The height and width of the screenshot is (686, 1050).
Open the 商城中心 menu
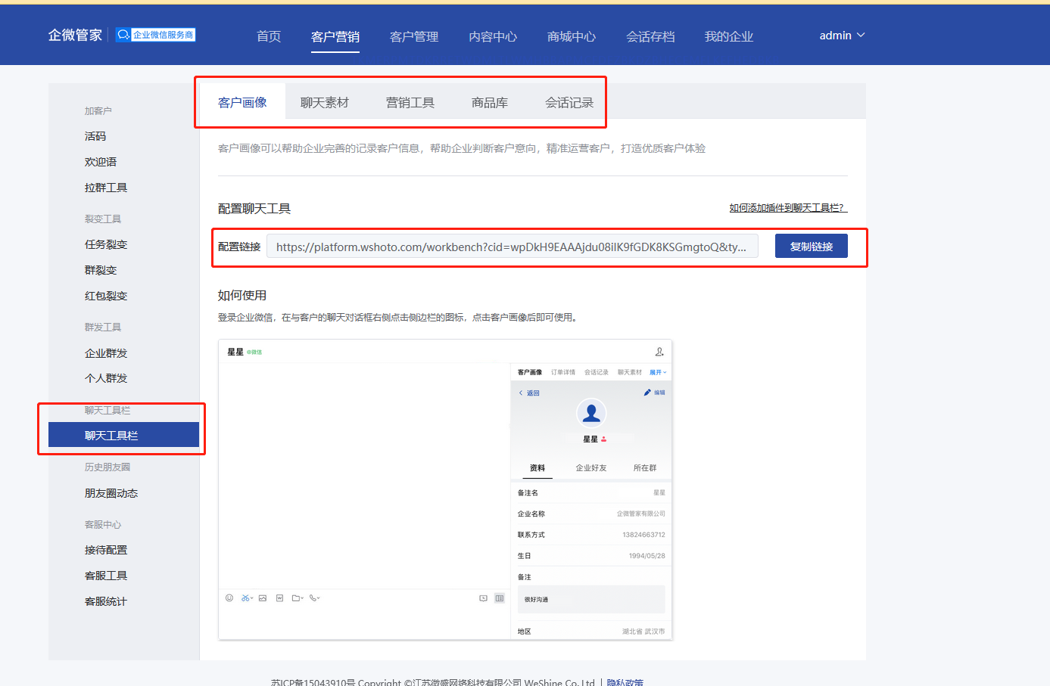tap(572, 36)
